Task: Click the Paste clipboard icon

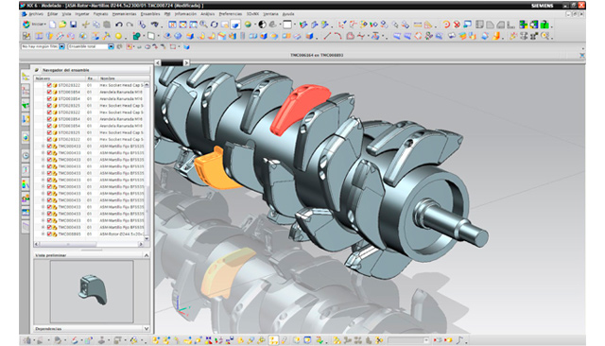Action: tap(107, 25)
